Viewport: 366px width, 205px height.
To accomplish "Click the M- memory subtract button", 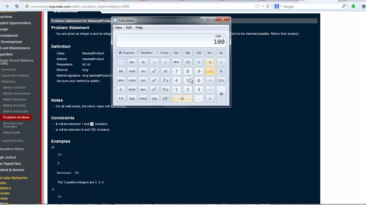I will [221, 53].
